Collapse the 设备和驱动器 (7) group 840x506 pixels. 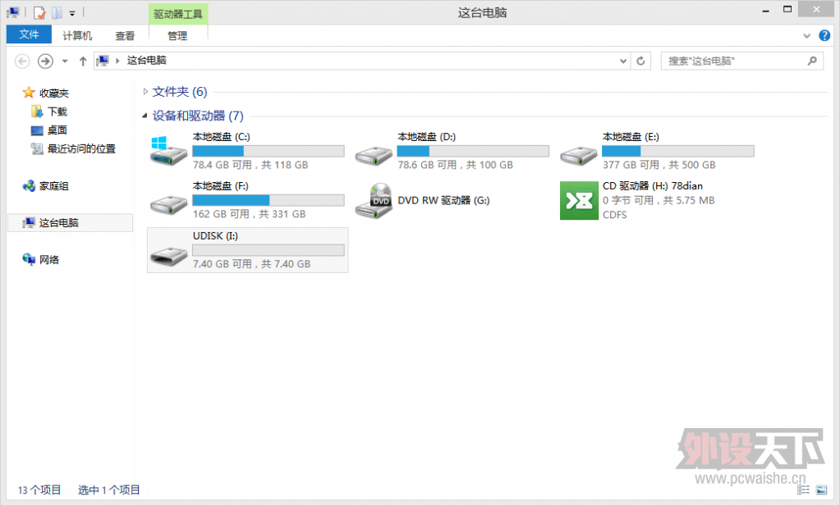click(x=145, y=116)
